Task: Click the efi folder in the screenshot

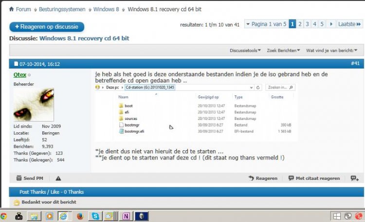Action: click(x=124, y=112)
